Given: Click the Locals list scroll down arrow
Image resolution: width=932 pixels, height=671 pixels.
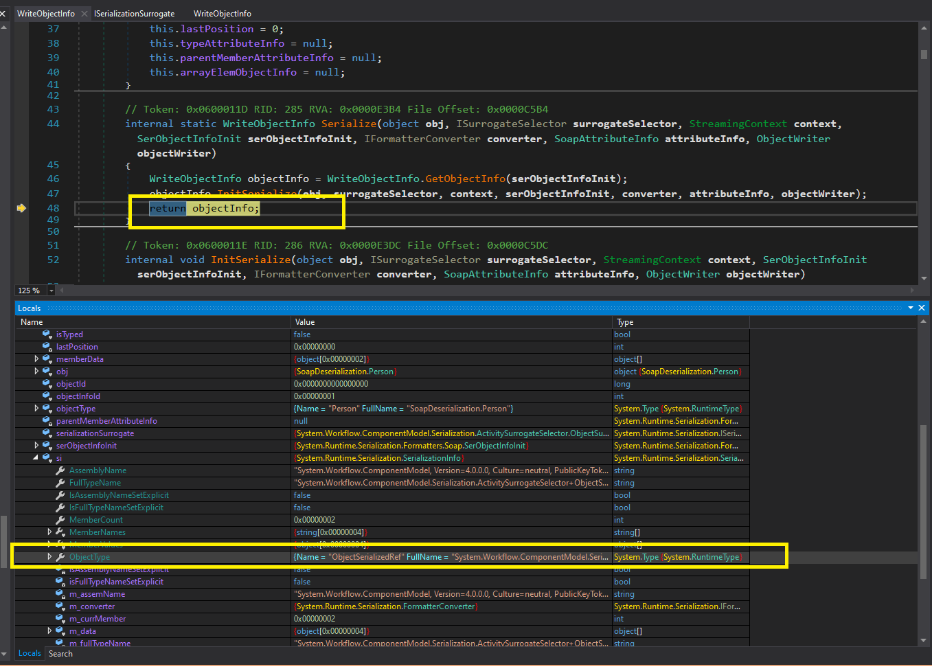Looking at the screenshot, I should point(924,640).
